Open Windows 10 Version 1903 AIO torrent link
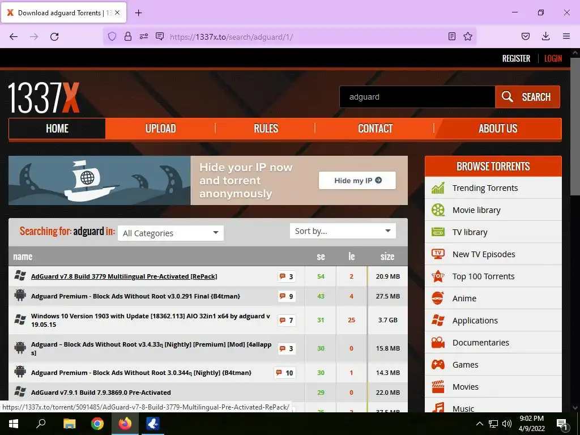This screenshot has height=435, width=580. coord(151,320)
